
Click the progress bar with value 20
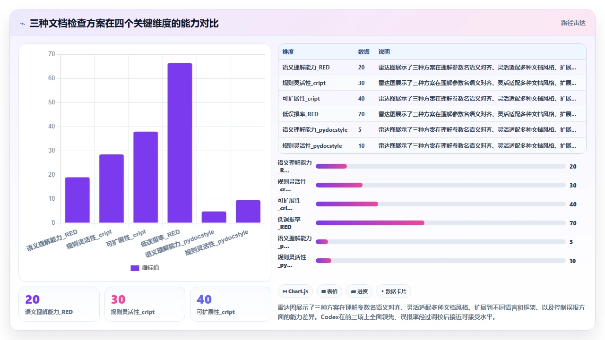[x=441, y=166]
